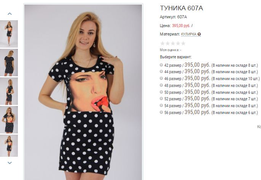The width and height of the screenshot is (261, 180).
Task: Select the 54 размер option
Action: click(161, 105)
